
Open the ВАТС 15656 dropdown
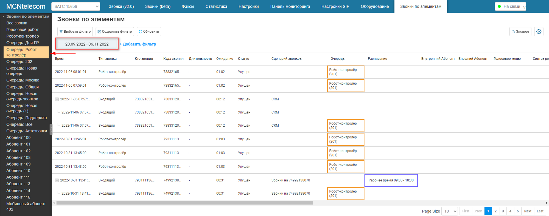click(x=76, y=6)
